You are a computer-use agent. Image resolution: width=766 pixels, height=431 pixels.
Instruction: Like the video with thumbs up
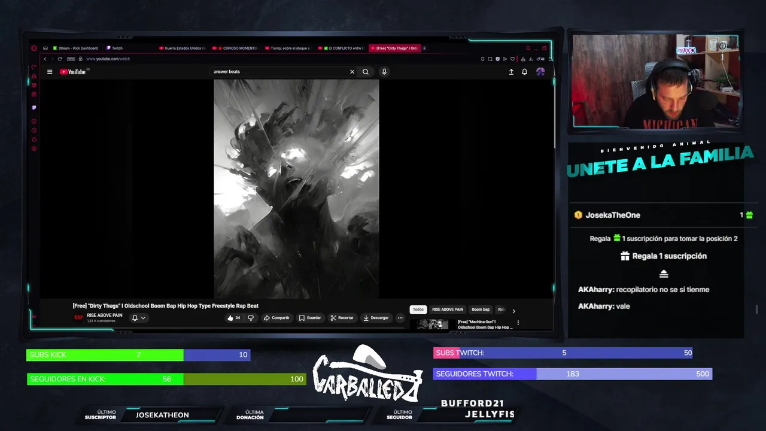[x=233, y=318]
